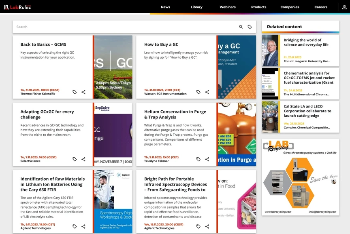Open Bright Path for Portable Infrared title
Screen dimensions: 350x234
(x=175, y=184)
